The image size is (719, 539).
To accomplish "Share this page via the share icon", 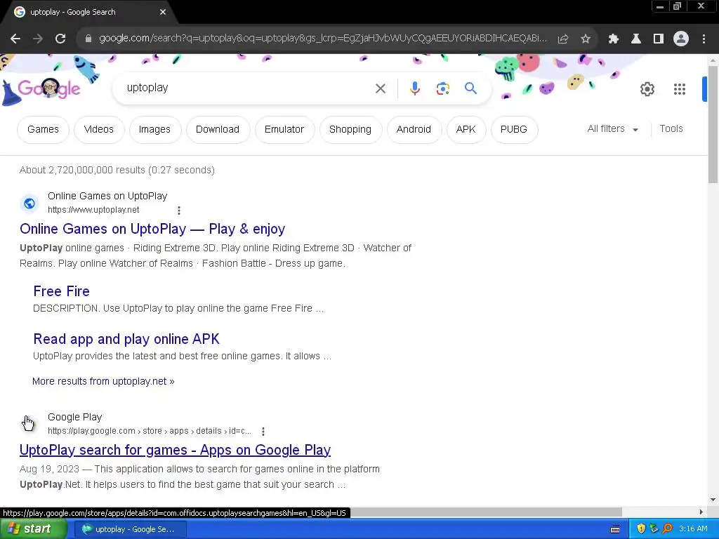I will pyautogui.click(x=563, y=39).
